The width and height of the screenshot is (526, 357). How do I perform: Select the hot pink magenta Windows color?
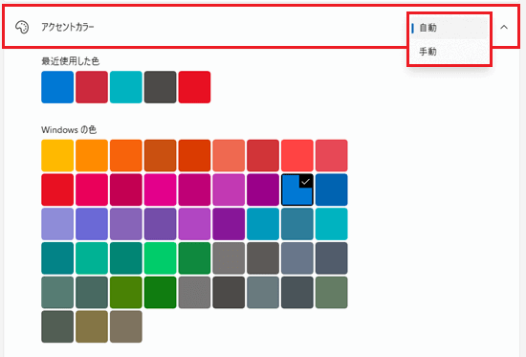pyautogui.click(x=160, y=190)
